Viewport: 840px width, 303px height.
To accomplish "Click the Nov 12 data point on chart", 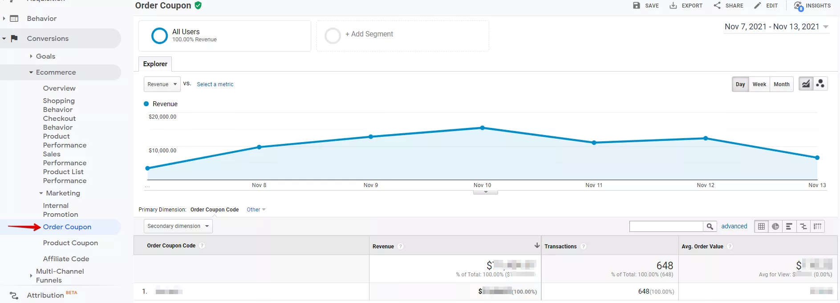I will coord(706,138).
